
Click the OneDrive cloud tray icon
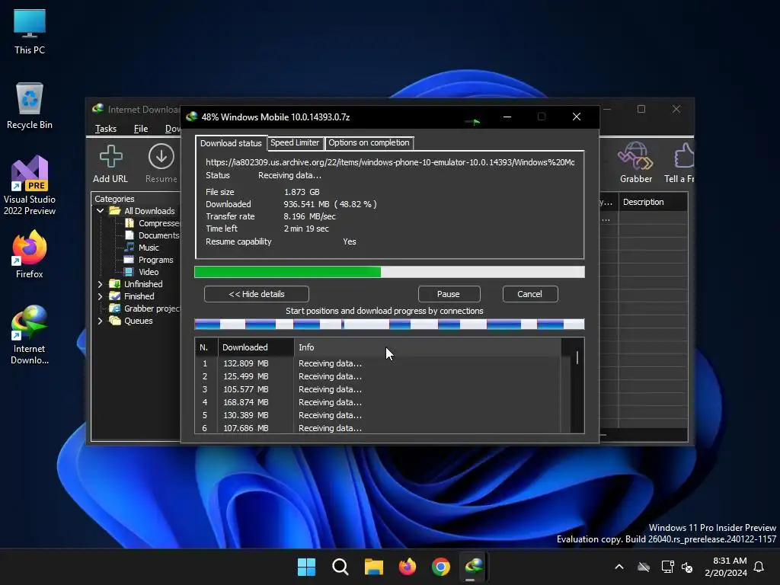pos(644,567)
